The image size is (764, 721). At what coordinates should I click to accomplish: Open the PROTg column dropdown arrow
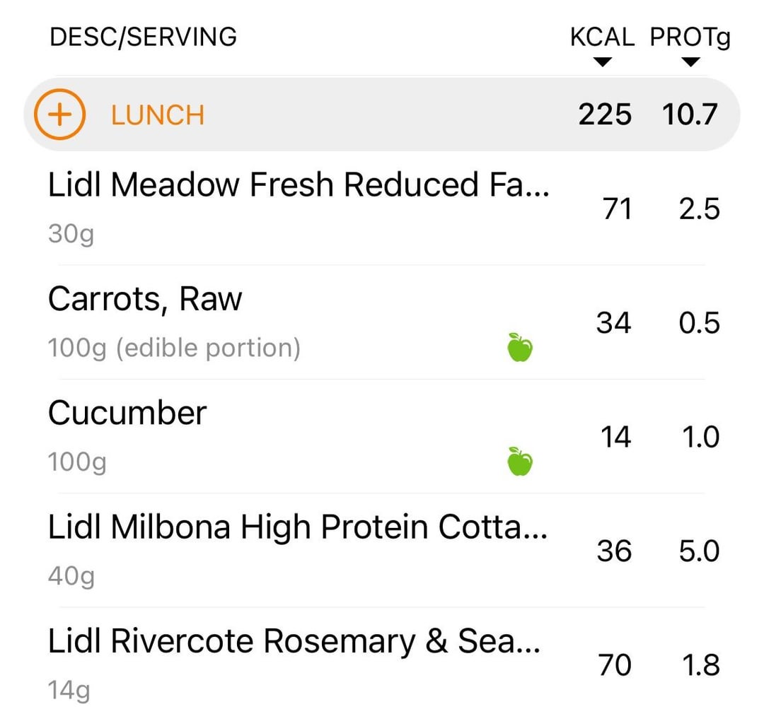pos(690,62)
